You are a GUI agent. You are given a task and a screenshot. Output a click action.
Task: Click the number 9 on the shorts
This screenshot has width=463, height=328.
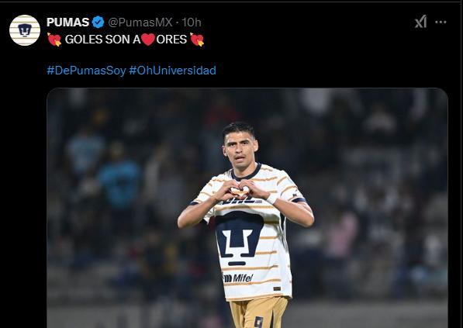(258, 322)
